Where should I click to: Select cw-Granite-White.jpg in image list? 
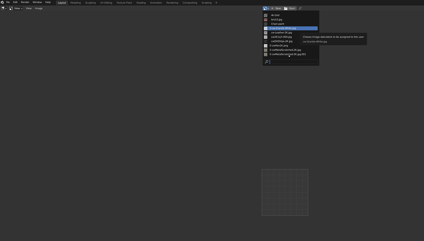click(291, 28)
